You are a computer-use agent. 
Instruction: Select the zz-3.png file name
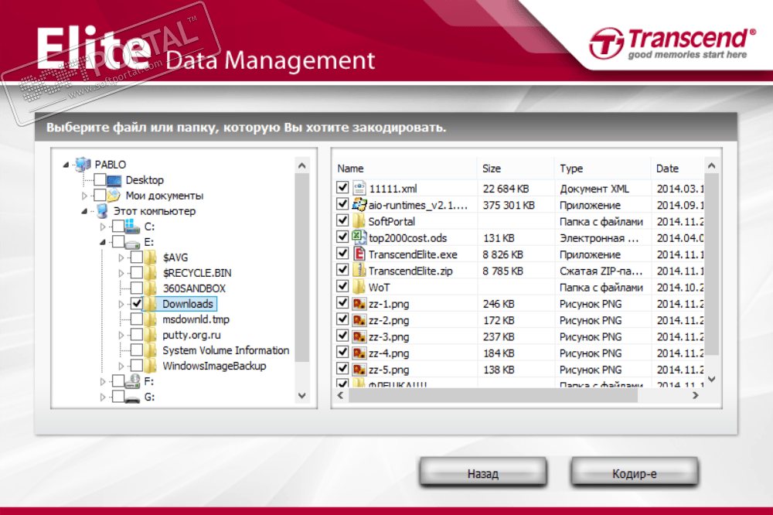tap(389, 337)
